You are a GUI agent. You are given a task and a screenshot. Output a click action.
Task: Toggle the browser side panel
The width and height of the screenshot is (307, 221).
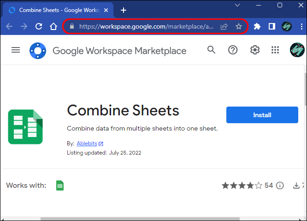coord(272,27)
